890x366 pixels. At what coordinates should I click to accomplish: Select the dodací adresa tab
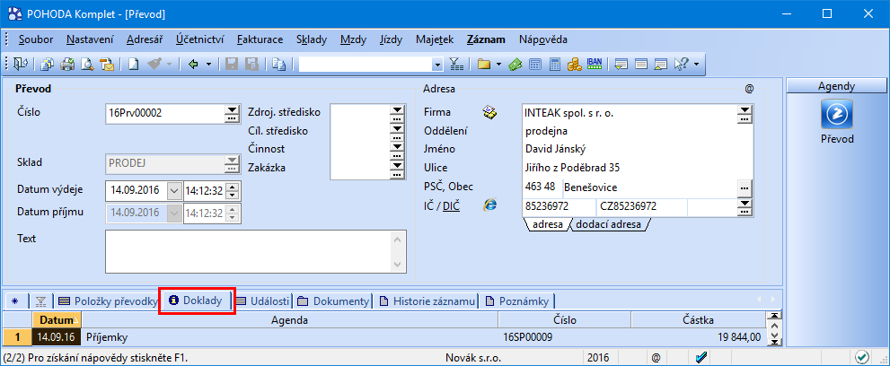coord(609,224)
